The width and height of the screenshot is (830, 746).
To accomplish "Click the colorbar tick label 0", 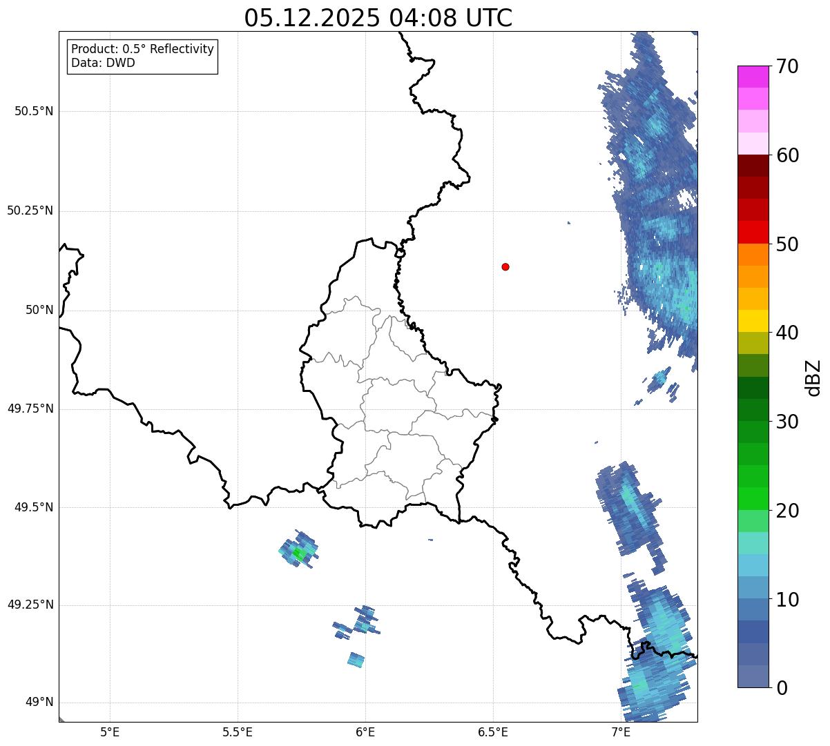I will pos(782,688).
